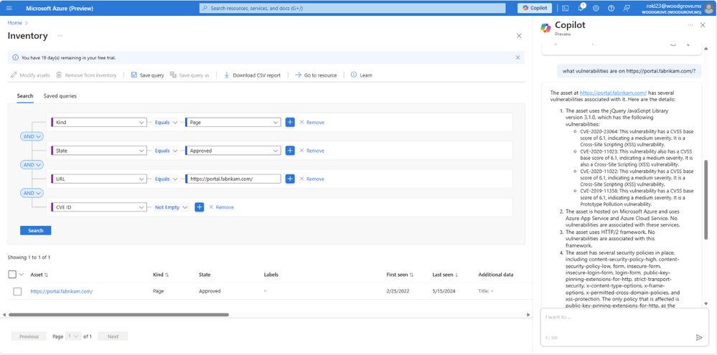Viewport: 717px width, 355px height.
Task: Remove the Kind filter row
Action: (x=312, y=123)
